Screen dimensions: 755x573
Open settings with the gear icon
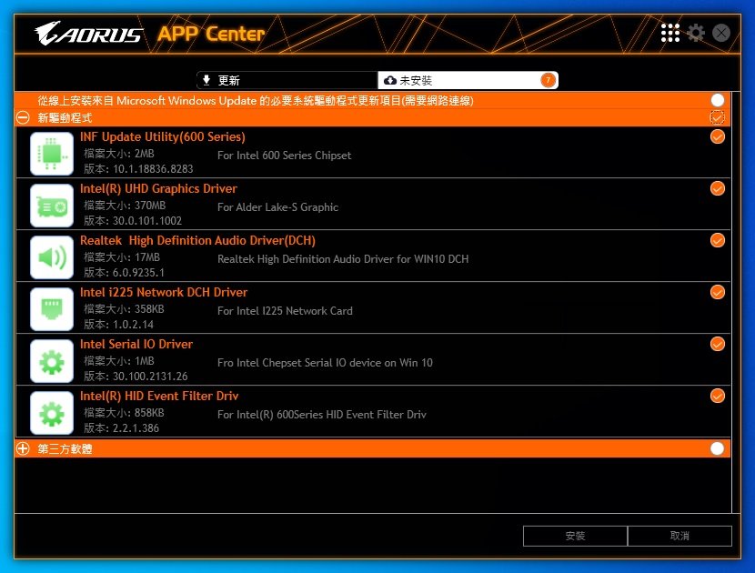(696, 34)
